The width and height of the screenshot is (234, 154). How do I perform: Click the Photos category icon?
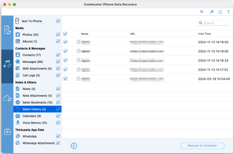[x=18, y=35]
